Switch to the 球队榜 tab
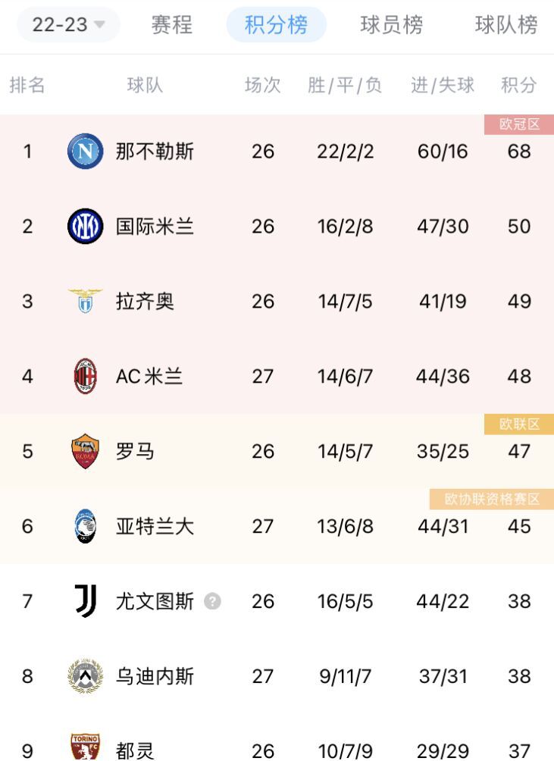Viewport: 554px width, 761px height. tap(506, 25)
